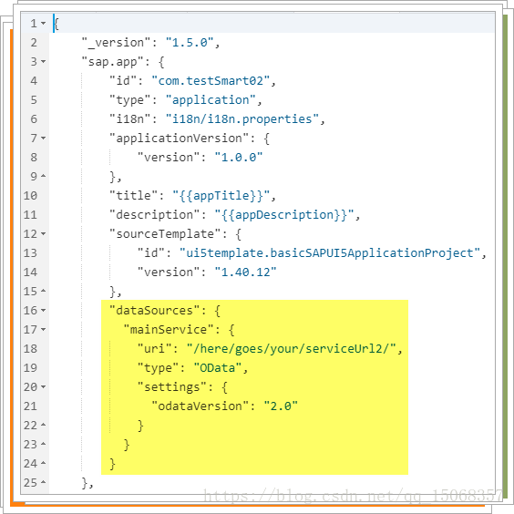Viewport: 514px width, 514px height.
Task: Click the "_version" key text
Action: tap(116, 43)
